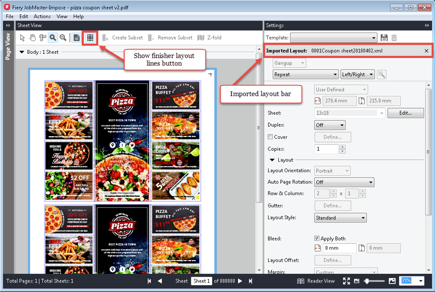
Task: Increase Copies with the up arrow
Action: (343, 147)
